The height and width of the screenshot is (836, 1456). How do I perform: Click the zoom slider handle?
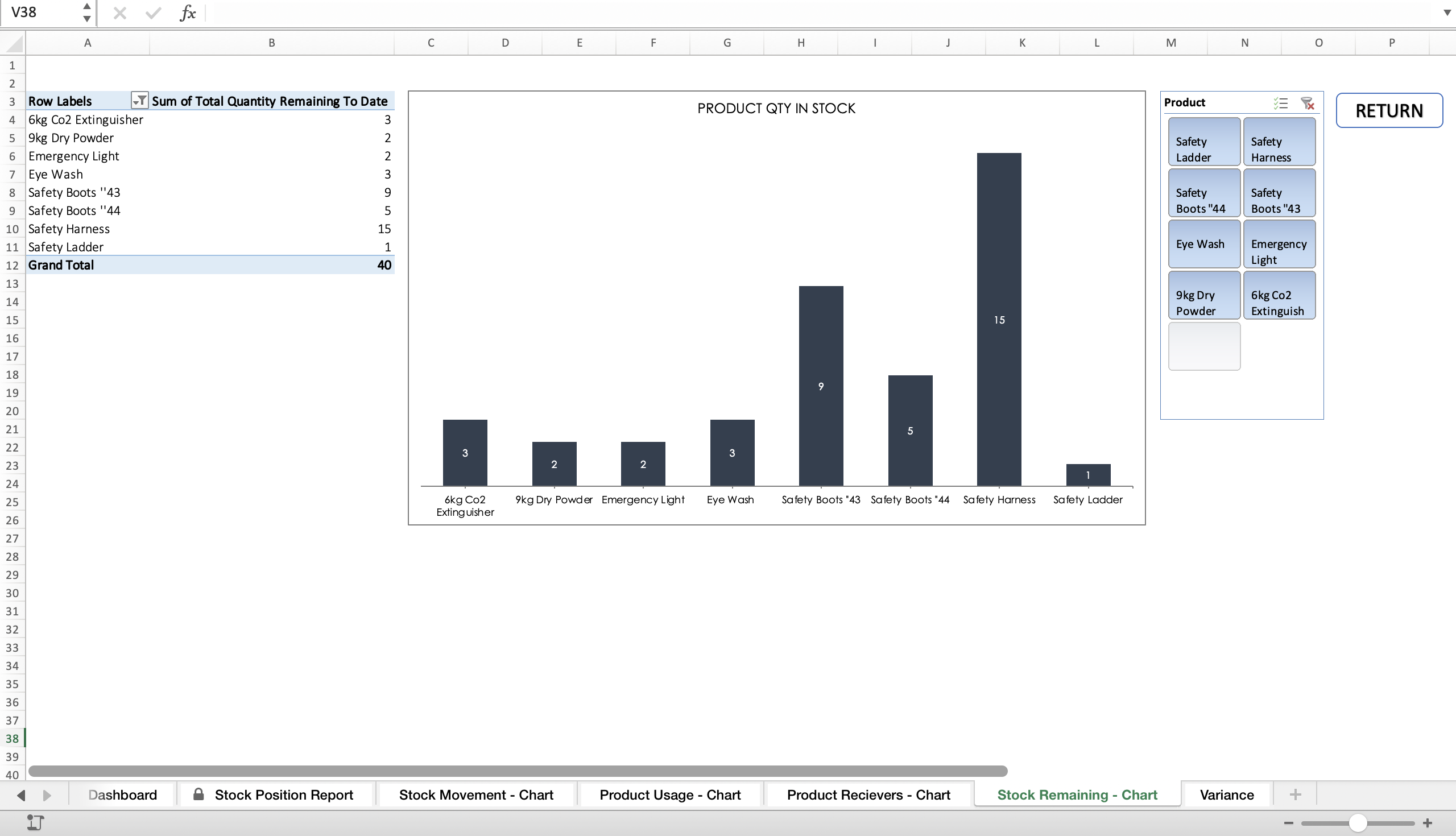(x=1358, y=823)
